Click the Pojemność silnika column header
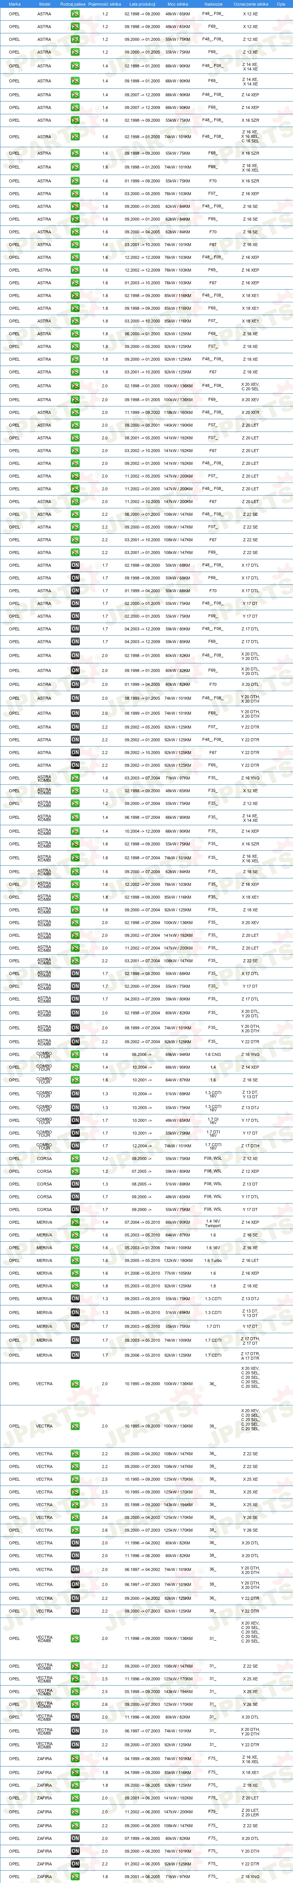 coord(105,4)
